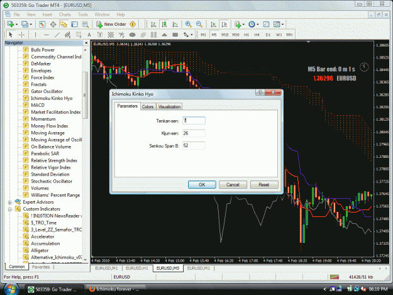Toggle the Terminal window icon
The height and width of the screenshot is (295, 393).
pyautogui.click(x=74, y=25)
